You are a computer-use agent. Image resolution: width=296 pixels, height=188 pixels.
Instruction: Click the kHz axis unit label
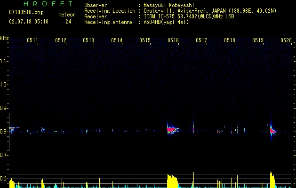(4, 38)
